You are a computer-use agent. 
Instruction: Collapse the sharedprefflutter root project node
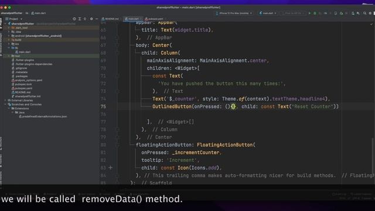click(6, 23)
